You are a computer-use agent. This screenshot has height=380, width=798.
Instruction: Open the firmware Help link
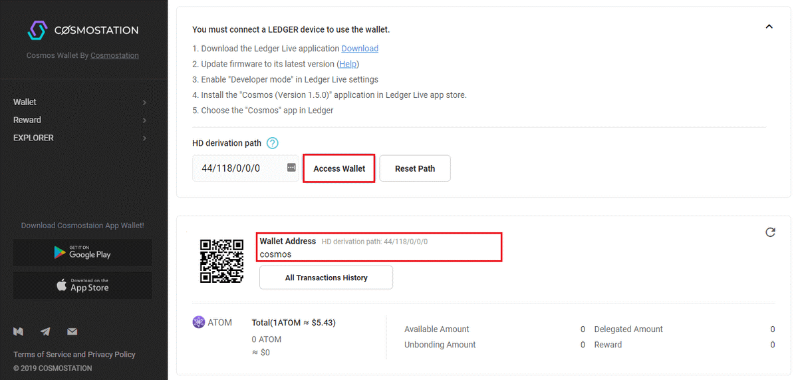(348, 64)
